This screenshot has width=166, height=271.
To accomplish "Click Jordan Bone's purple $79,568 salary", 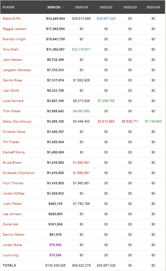I will [55, 245].
